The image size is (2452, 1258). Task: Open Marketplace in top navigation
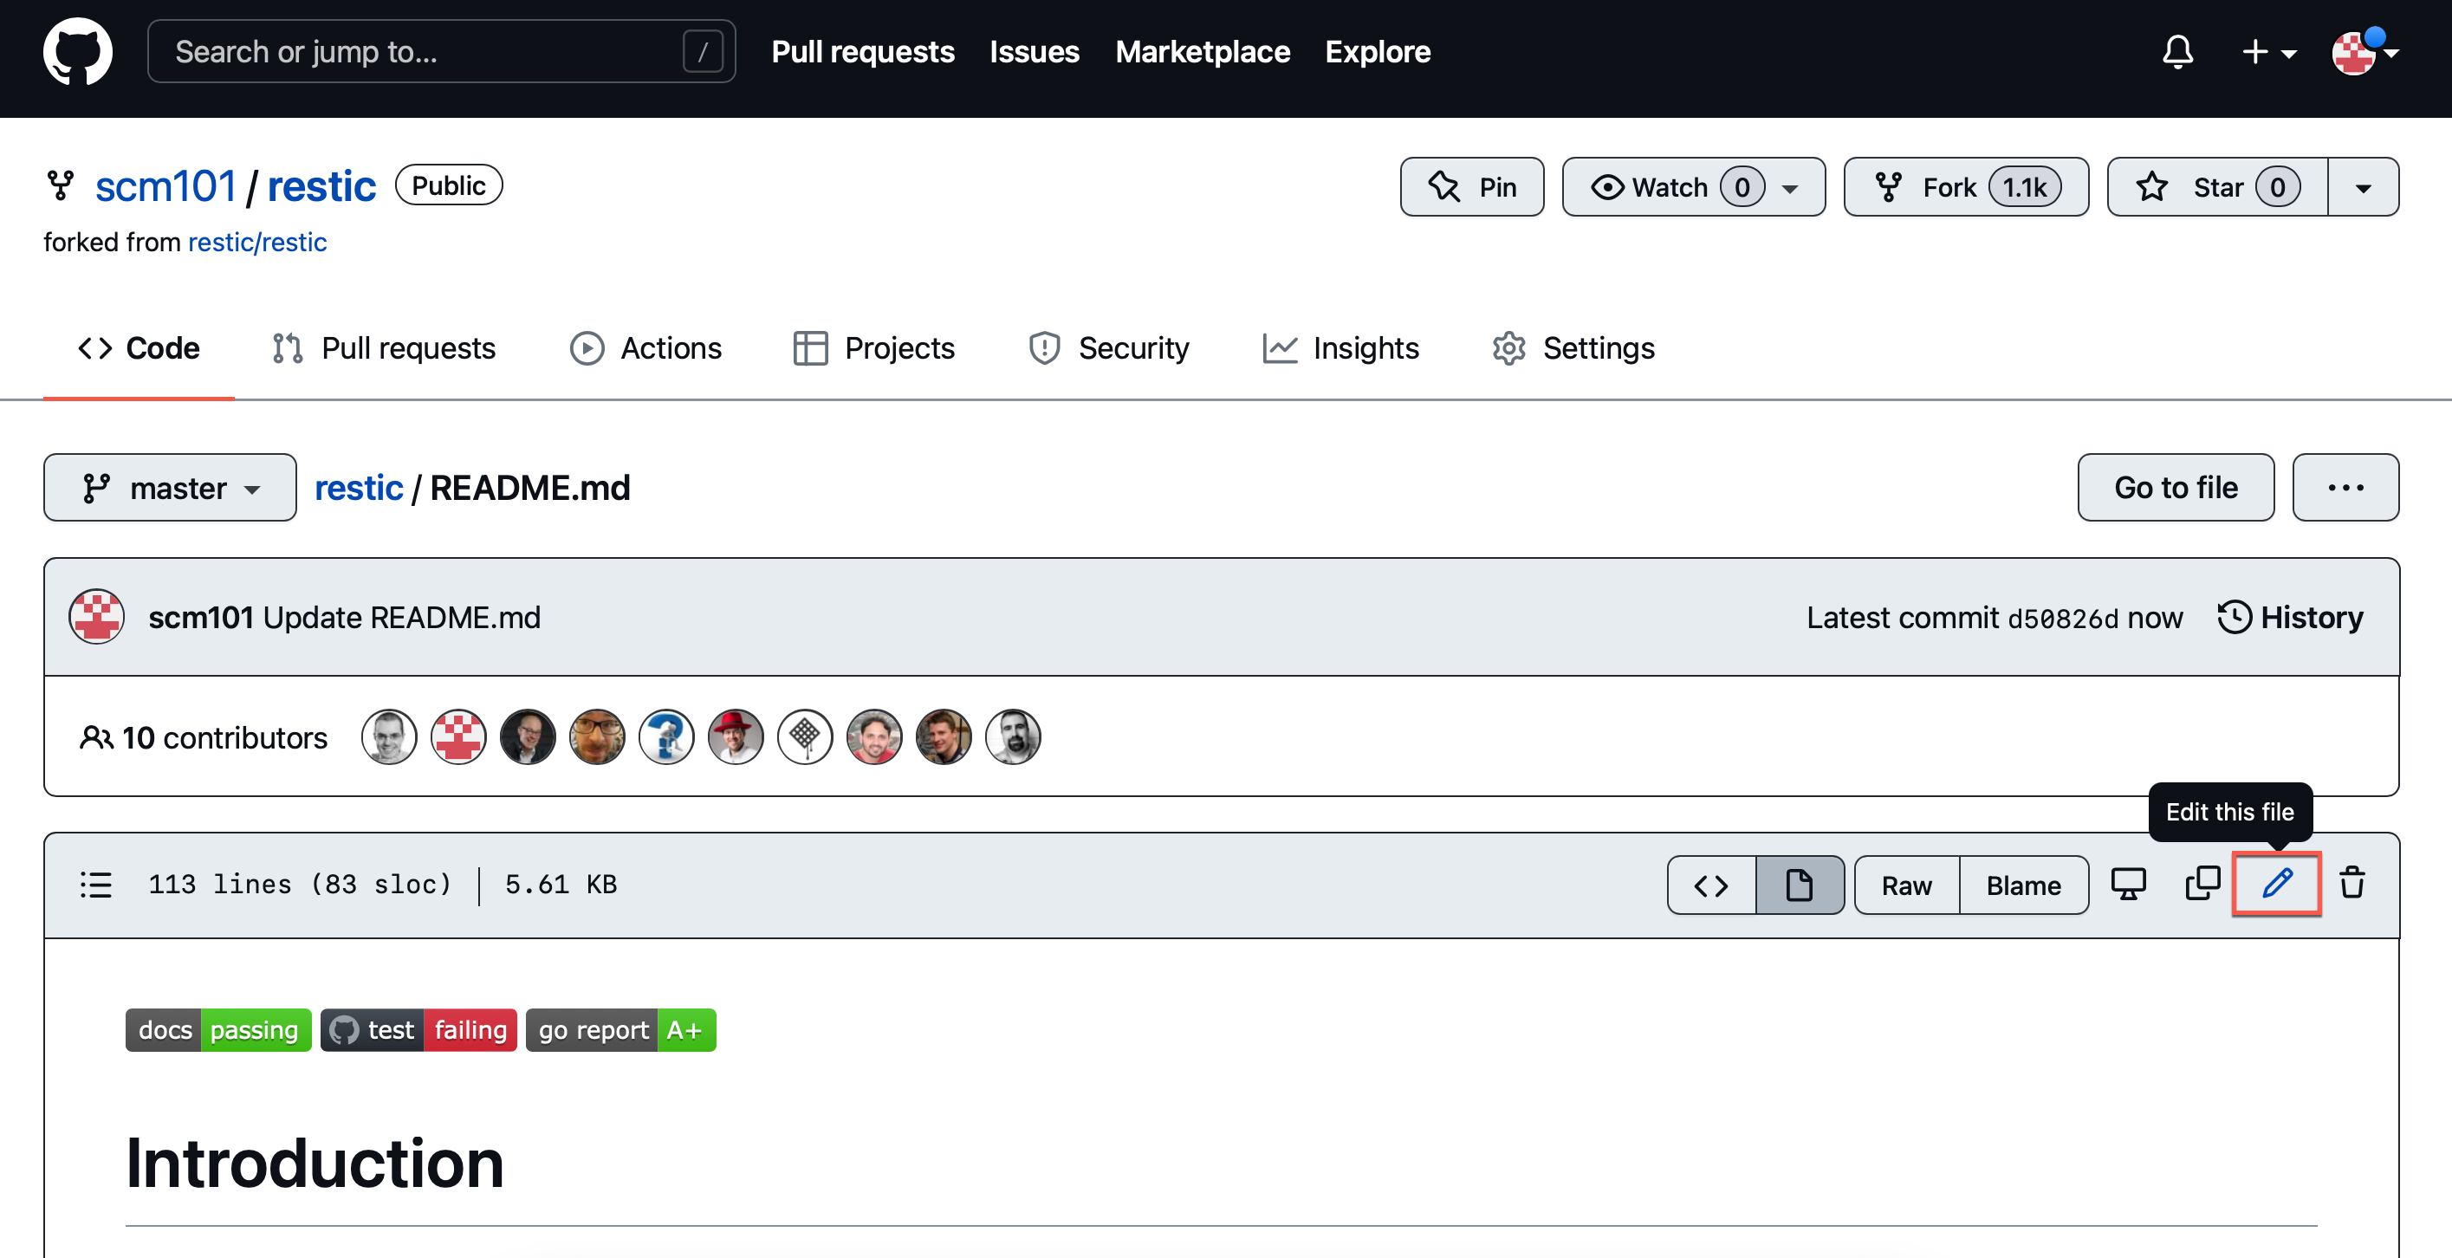(x=1203, y=51)
